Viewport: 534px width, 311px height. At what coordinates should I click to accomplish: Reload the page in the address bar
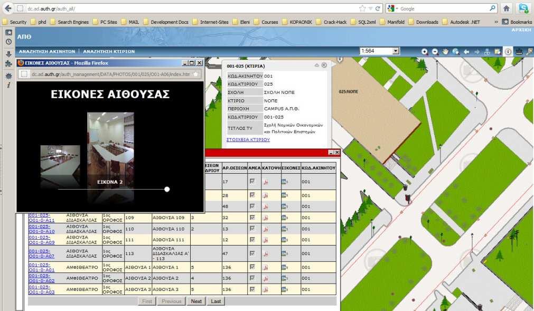(378, 8)
